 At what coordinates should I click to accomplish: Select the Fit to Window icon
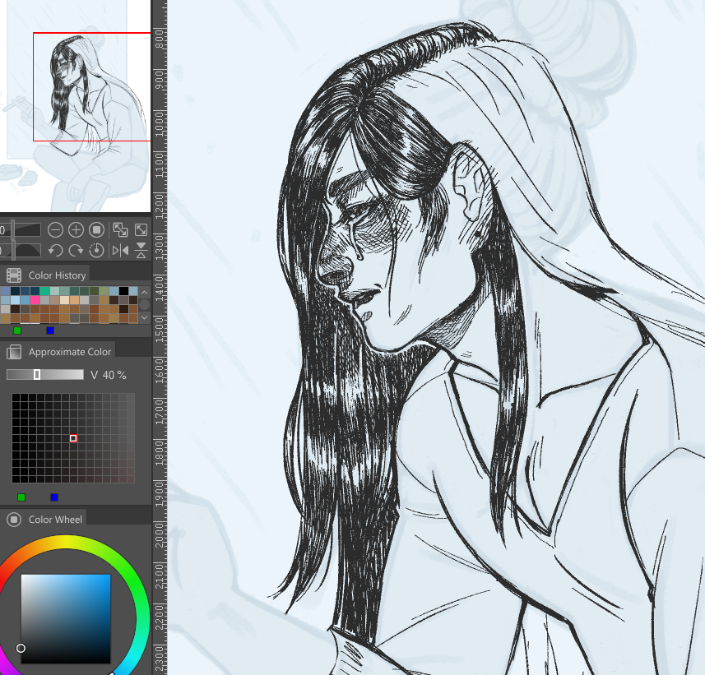[141, 229]
